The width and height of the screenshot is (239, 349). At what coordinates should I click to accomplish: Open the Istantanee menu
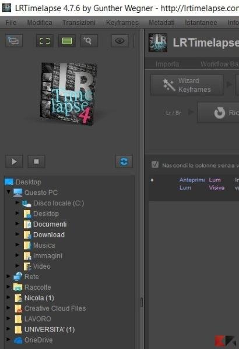[201, 23]
